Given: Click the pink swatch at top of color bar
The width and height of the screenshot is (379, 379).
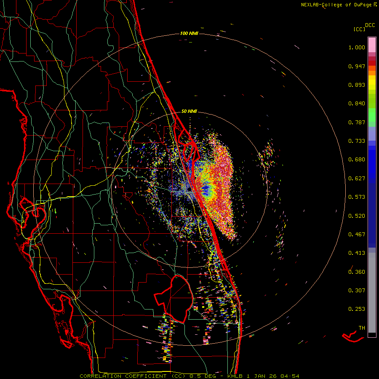Looking at the screenshot, I should coord(372,45).
